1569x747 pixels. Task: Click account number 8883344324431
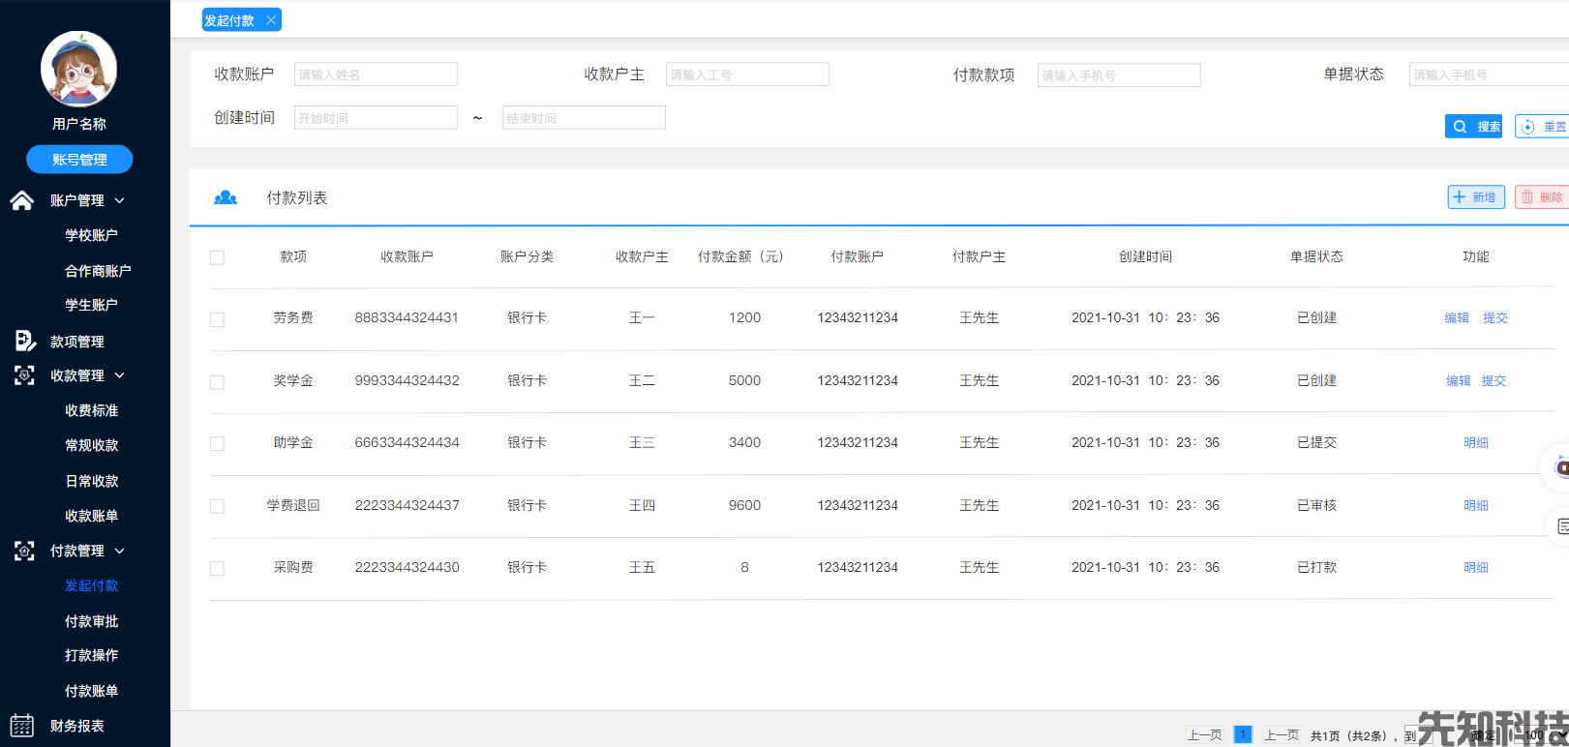point(407,317)
